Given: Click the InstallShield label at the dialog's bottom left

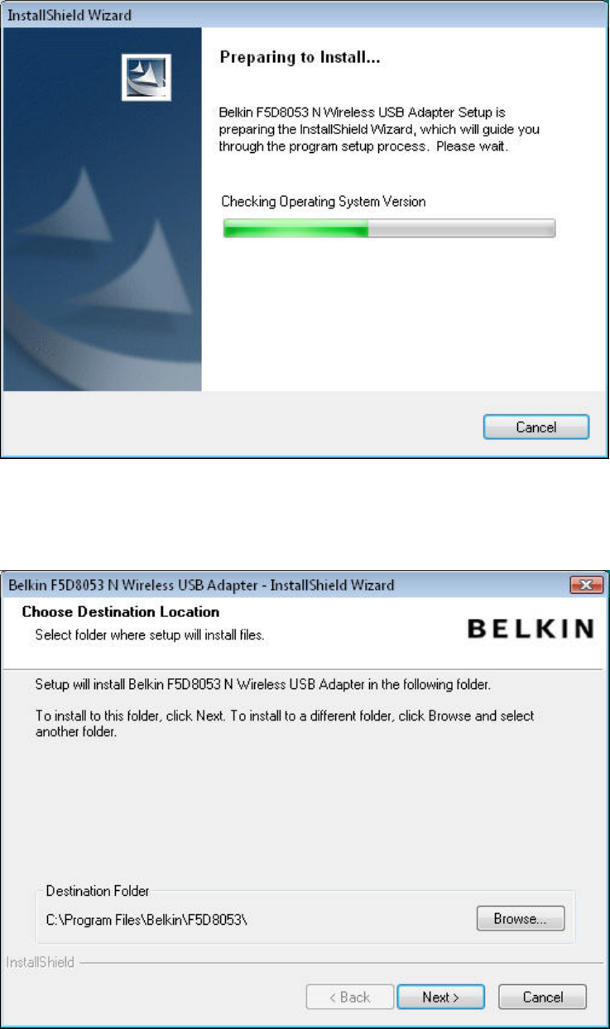Looking at the screenshot, I should click(40, 963).
